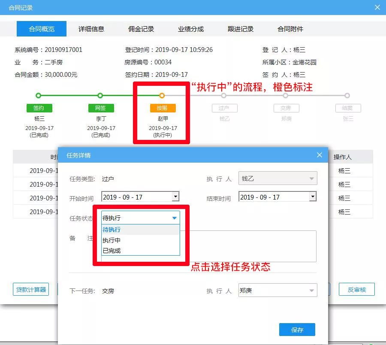Screen dimensions: 386x345
Task: Click the orange timeline node above 按揭
Action: pos(162,95)
